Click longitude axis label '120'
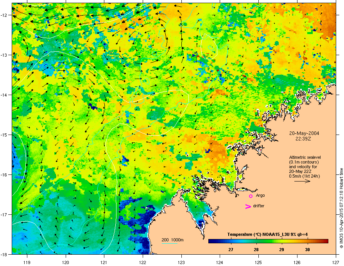This screenshot has height=266, width=344. point(66,262)
